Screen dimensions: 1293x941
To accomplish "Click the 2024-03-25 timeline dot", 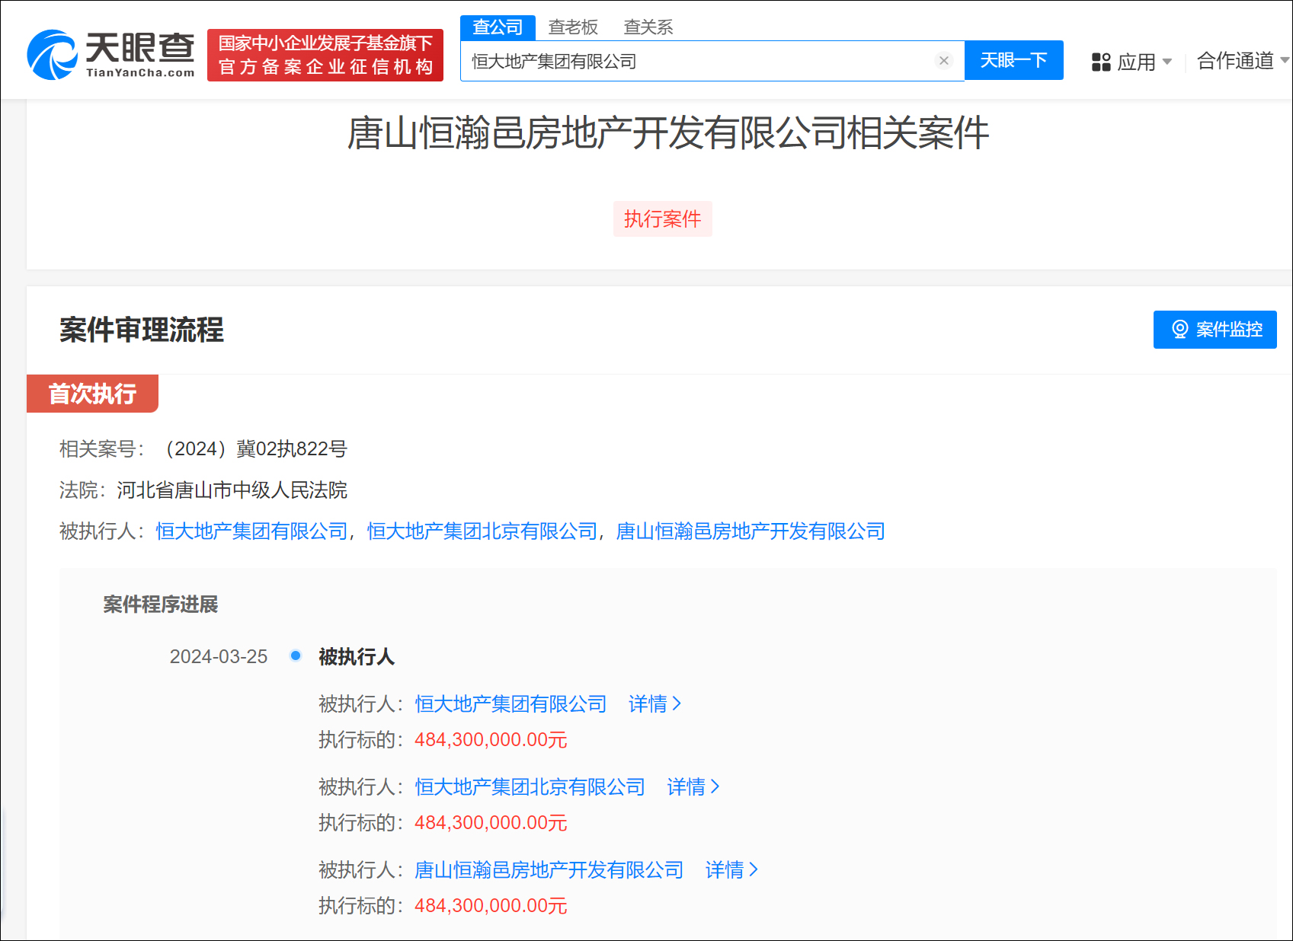I will 296,656.
